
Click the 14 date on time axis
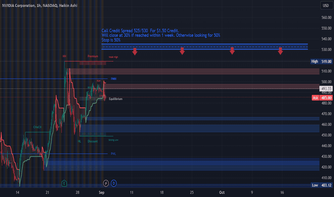[18, 192]
